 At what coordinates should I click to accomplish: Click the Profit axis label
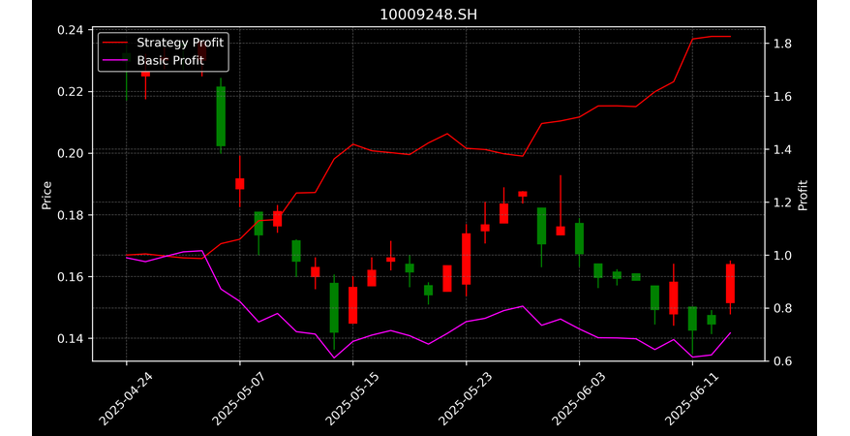[x=803, y=195]
